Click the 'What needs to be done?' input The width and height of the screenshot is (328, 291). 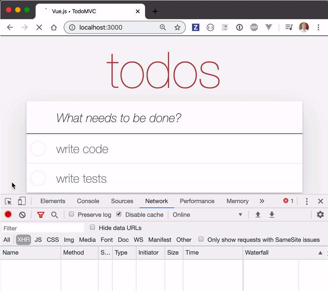pyautogui.click(x=164, y=118)
